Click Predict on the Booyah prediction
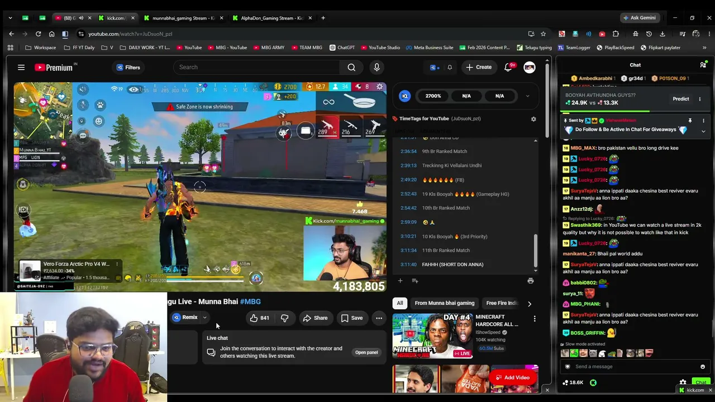715x402 pixels. pos(680,99)
